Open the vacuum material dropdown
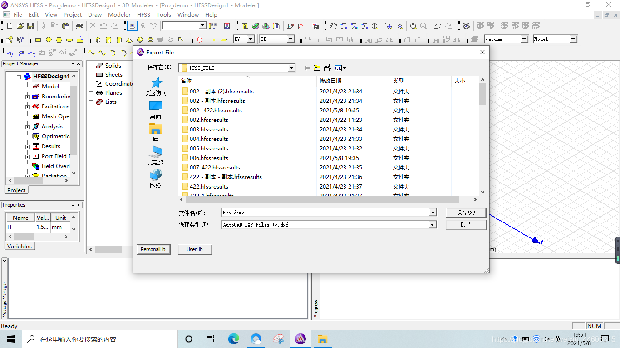Image resolution: width=620 pixels, height=348 pixels. (x=524, y=39)
